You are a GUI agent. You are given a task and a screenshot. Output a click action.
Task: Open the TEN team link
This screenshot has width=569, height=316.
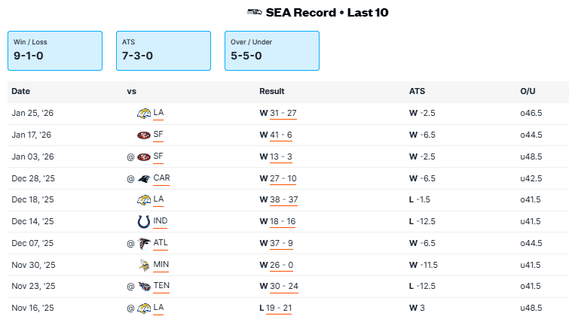(161, 287)
